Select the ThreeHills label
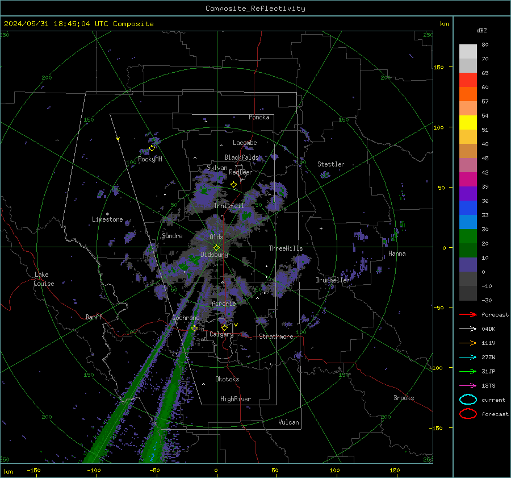Viewport: 511px width, 478px height. (286, 248)
